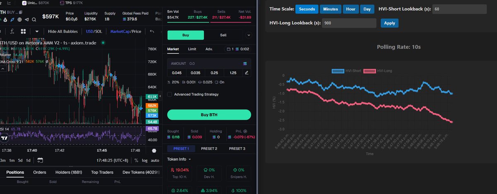Viewport: 497px width, 194px height.
Task: Toggle the Price chart mode
Action: pos(137,31)
